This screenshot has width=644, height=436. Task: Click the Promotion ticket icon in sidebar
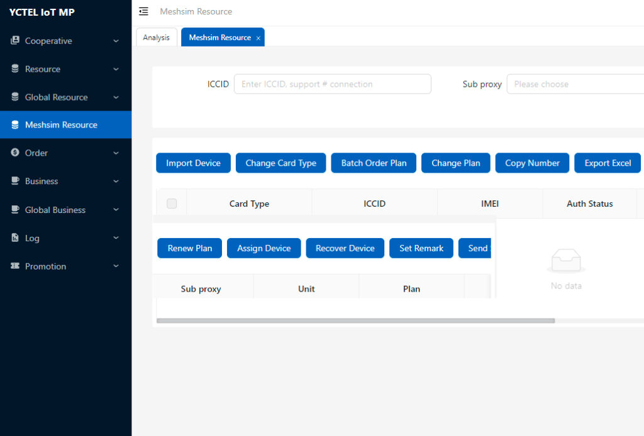coord(15,266)
